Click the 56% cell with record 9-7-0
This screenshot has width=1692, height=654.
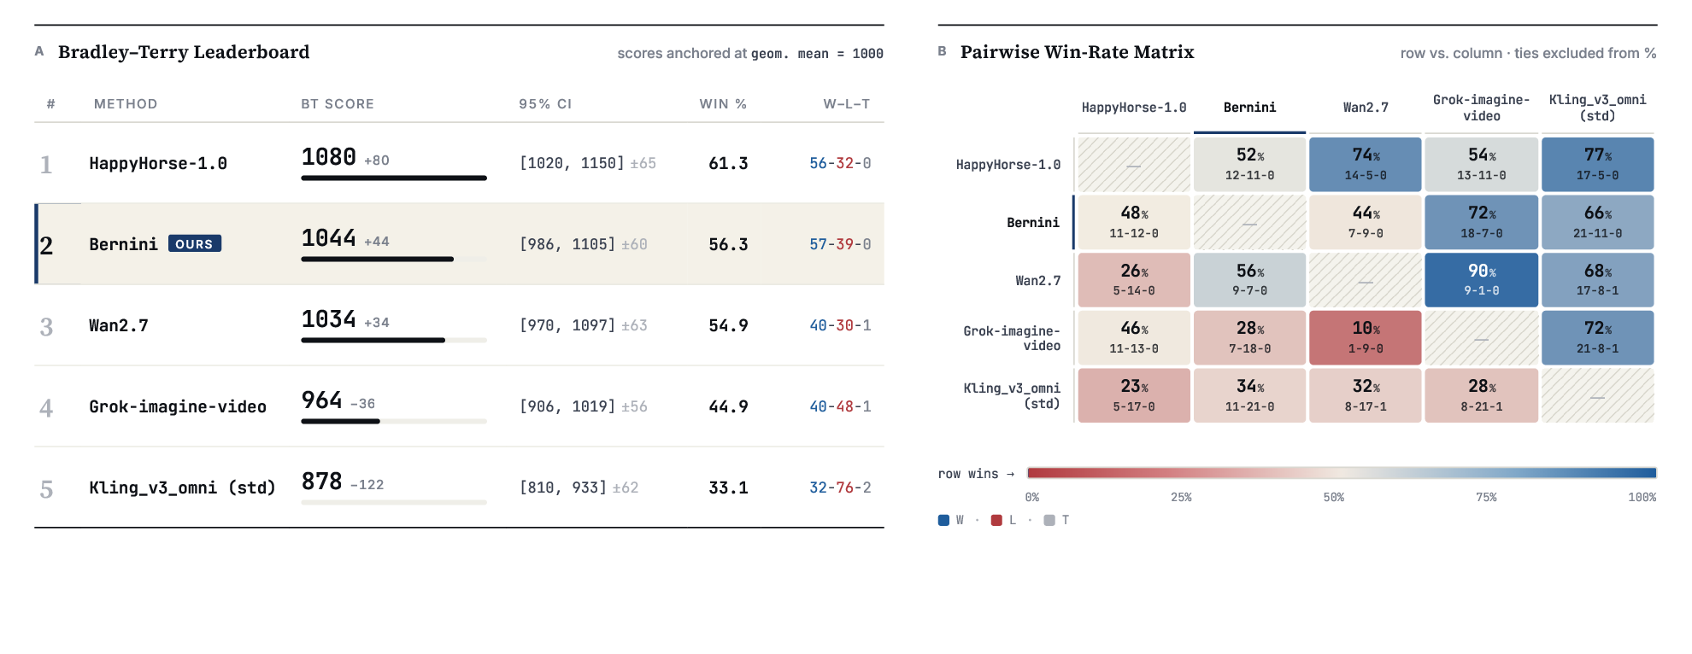point(1249,280)
